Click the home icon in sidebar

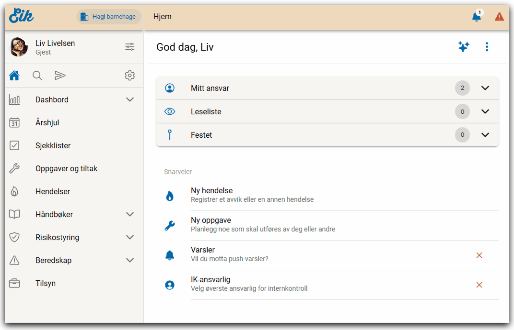[14, 76]
